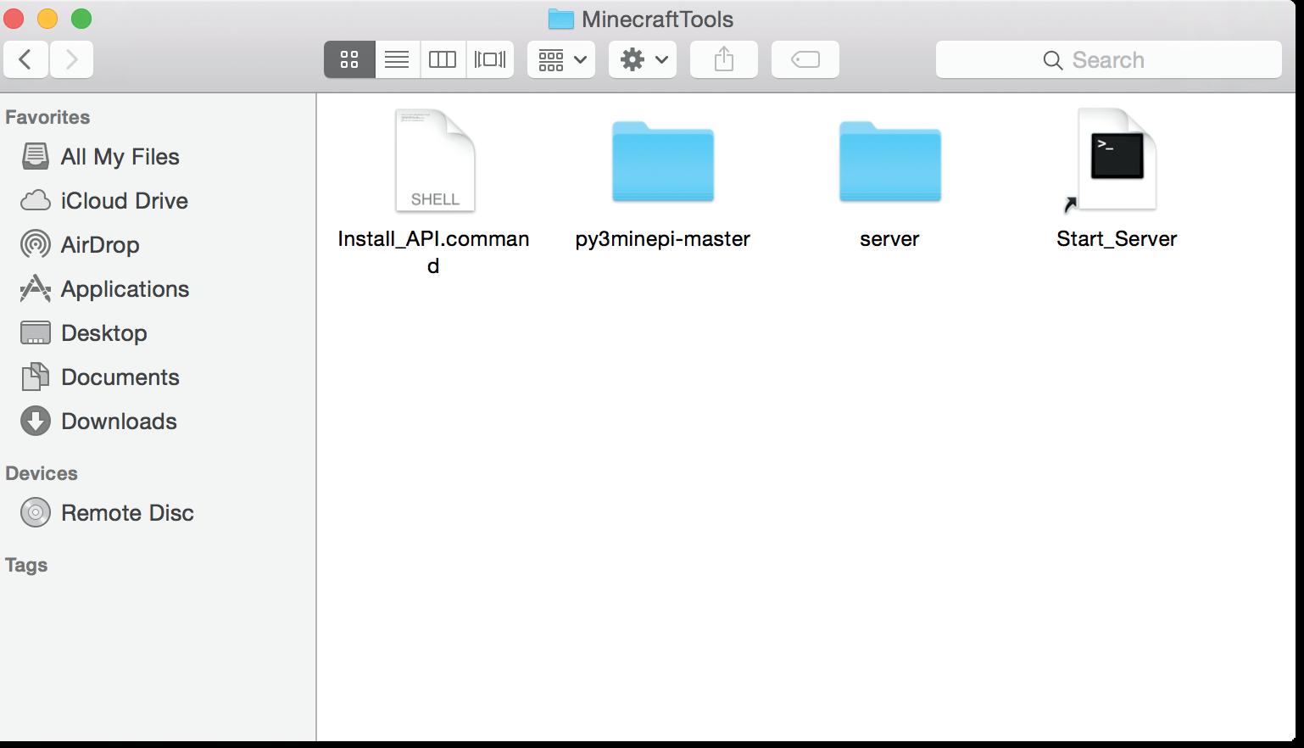Click the Tags section header

(26, 565)
